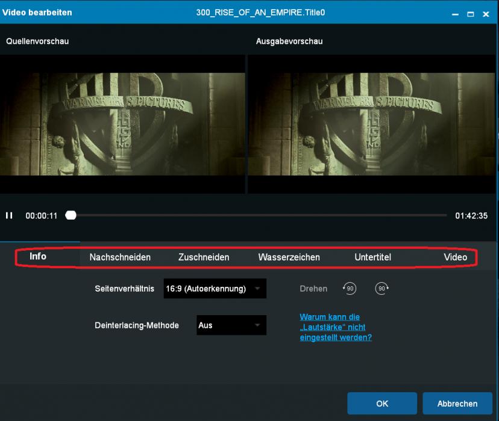Image resolution: width=499 pixels, height=421 pixels.
Task: Close the Video bearbeiten window
Action: tap(486, 14)
